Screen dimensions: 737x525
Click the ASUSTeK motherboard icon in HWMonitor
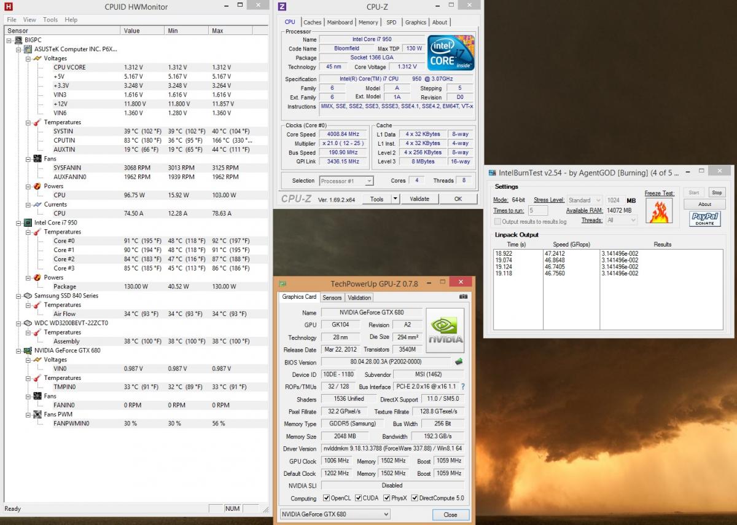coord(28,49)
